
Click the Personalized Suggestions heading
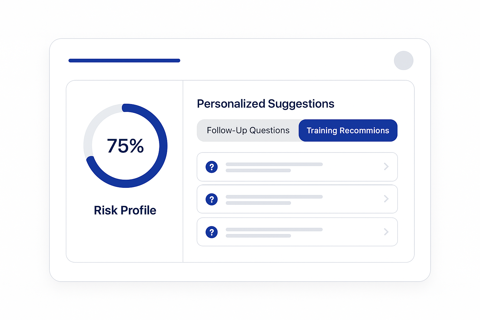click(266, 104)
